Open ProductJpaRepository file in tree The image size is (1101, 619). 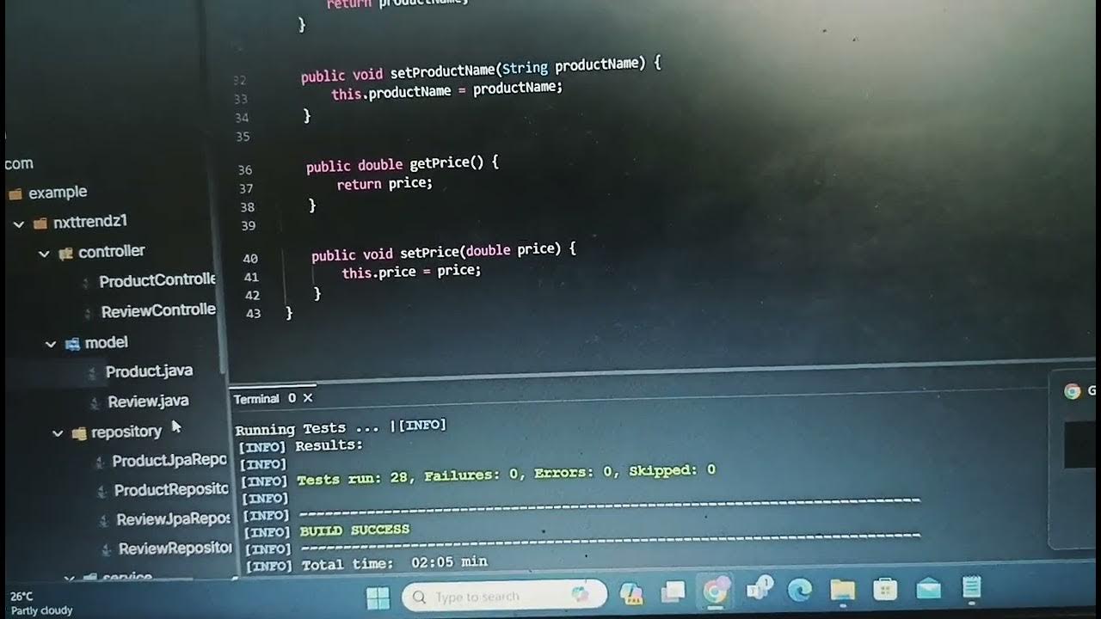coord(169,461)
